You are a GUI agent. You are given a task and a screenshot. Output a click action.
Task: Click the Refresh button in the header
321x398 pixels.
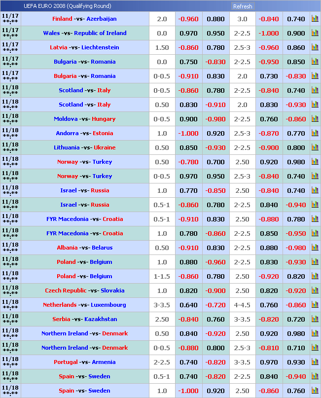tap(242, 6)
